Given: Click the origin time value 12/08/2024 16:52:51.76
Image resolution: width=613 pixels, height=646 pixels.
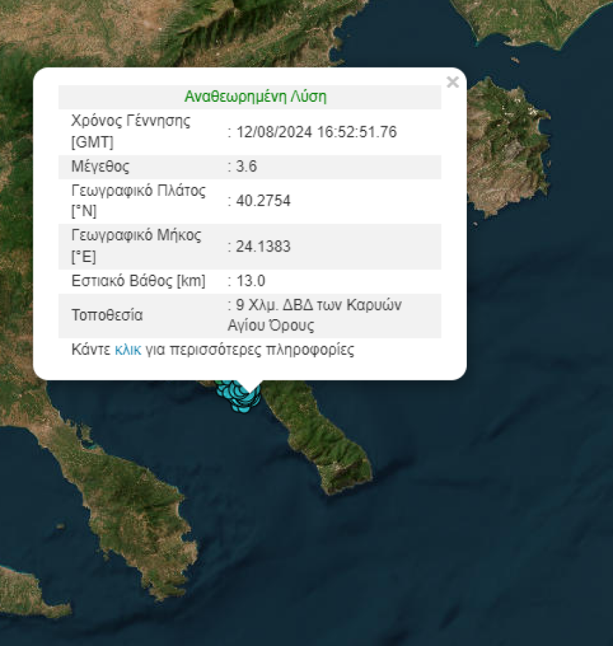Looking at the screenshot, I should pyautogui.click(x=315, y=132).
